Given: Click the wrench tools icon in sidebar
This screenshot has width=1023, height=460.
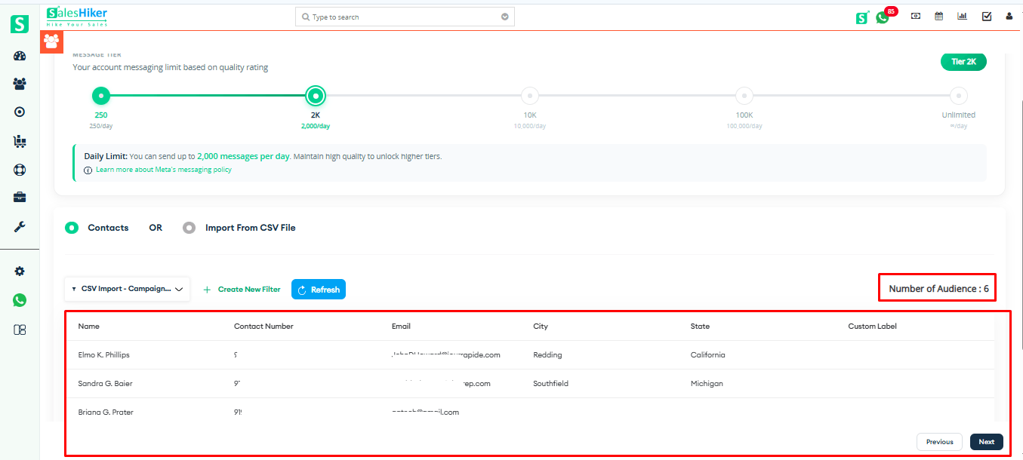Looking at the screenshot, I should pos(20,226).
